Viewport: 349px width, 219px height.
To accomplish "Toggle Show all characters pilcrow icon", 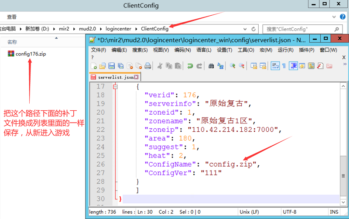I will [x=284, y=66].
